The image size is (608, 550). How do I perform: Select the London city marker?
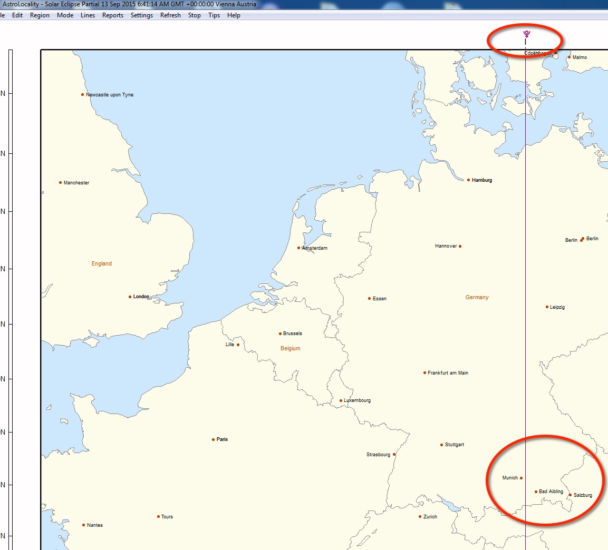coord(130,297)
